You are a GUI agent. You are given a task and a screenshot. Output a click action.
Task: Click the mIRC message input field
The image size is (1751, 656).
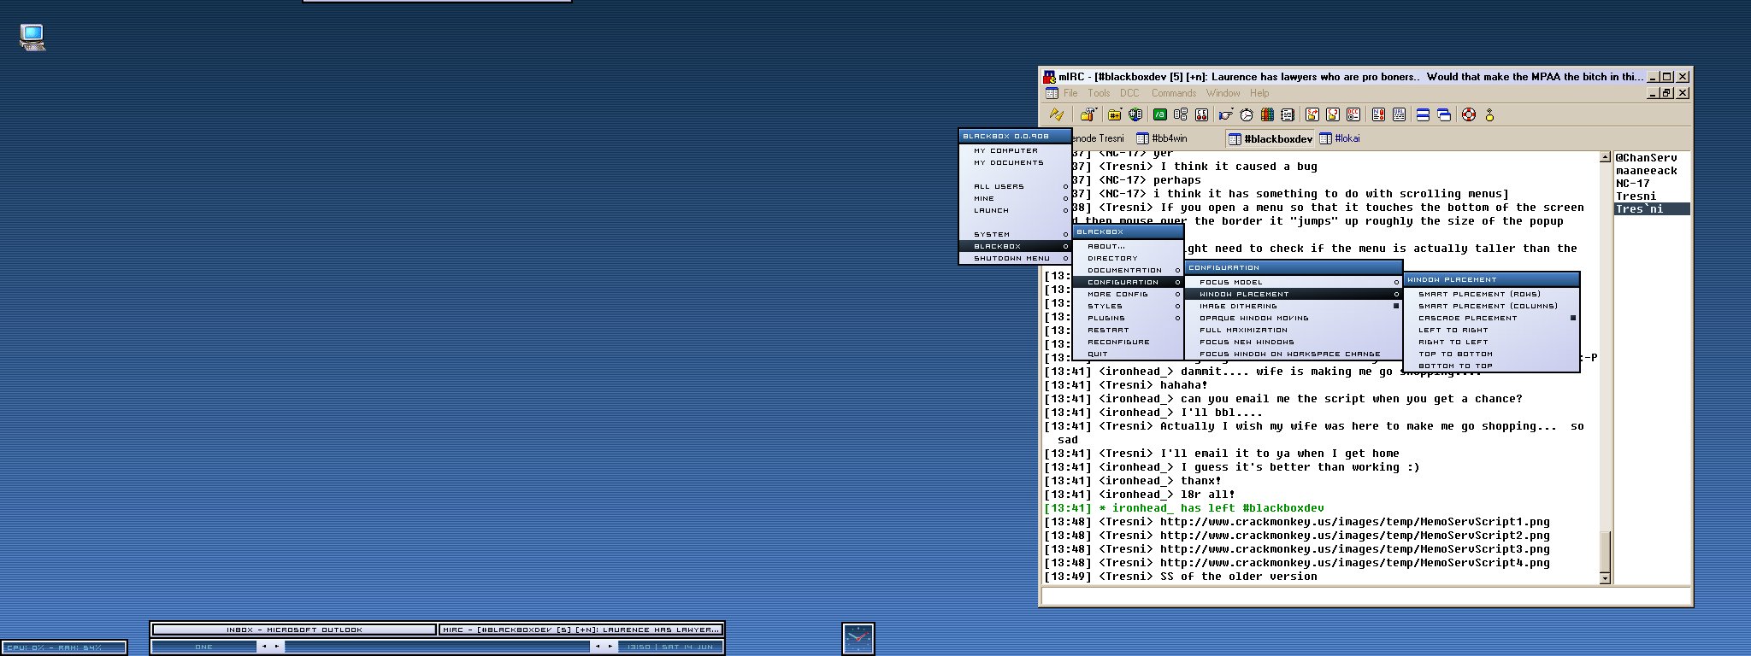pyautogui.click(x=1365, y=595)
